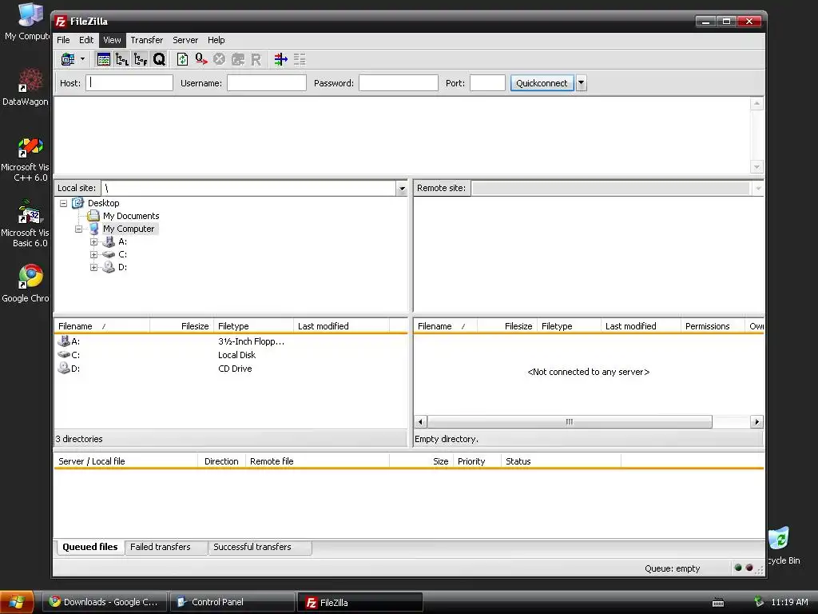Click the 'Local Disk' filetype text
818x614 pixels.
[x=236, y=355]
